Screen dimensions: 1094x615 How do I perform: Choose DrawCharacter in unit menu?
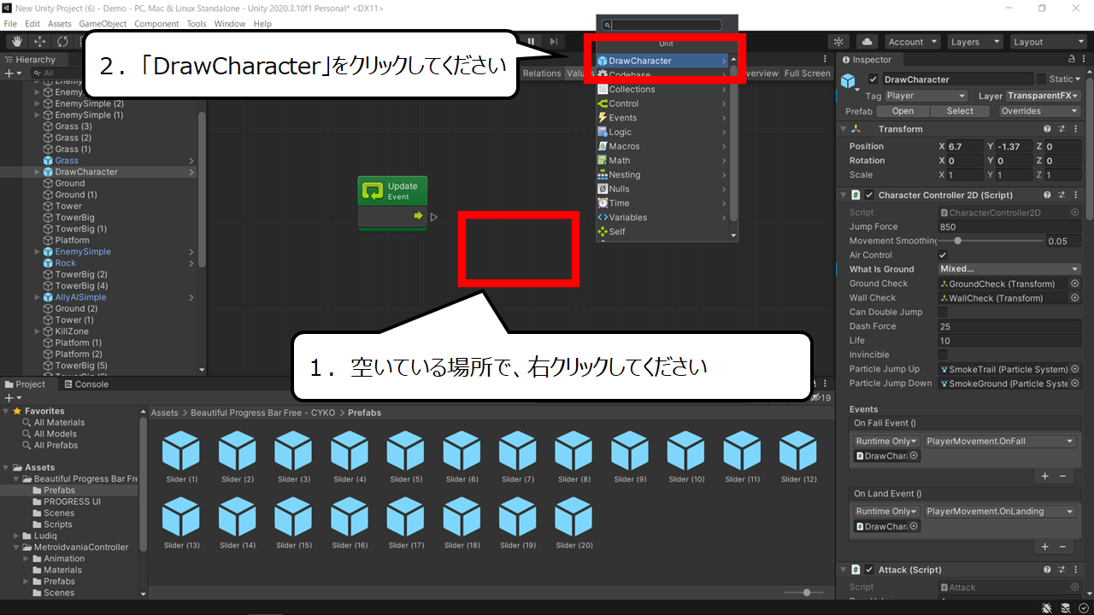pyautogui.click(x=662, y=61)
